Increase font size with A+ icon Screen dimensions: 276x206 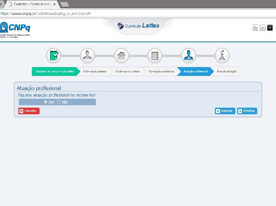[255, 28]
